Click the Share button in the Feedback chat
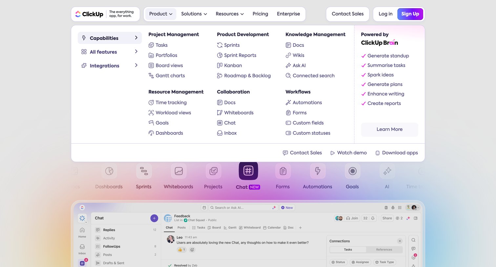Image resolution: width=496 pixels, height=267 pixels. [x=387, y=218]
